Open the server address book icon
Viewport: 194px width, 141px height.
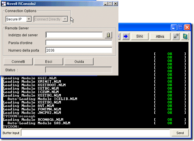(x=108, y=35)
